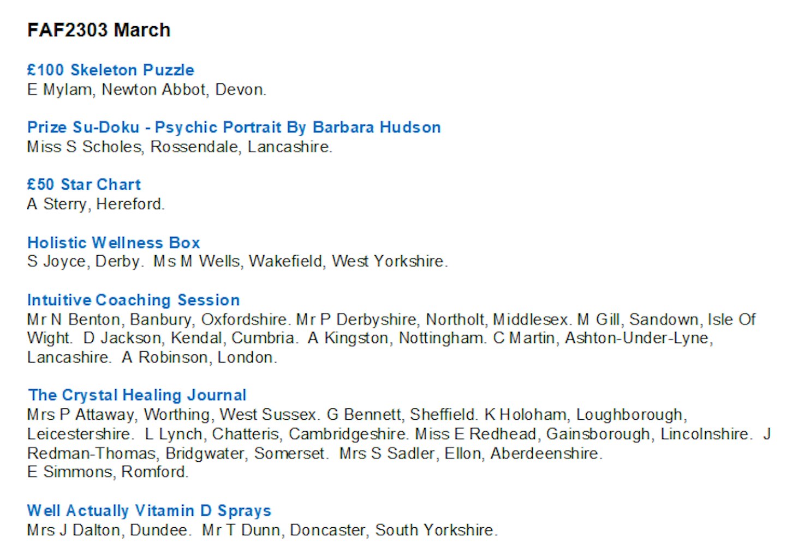Click Mrs S Sadler, Ellon entry
Screen dimensions: 786x555
click(x=471, y=454)
